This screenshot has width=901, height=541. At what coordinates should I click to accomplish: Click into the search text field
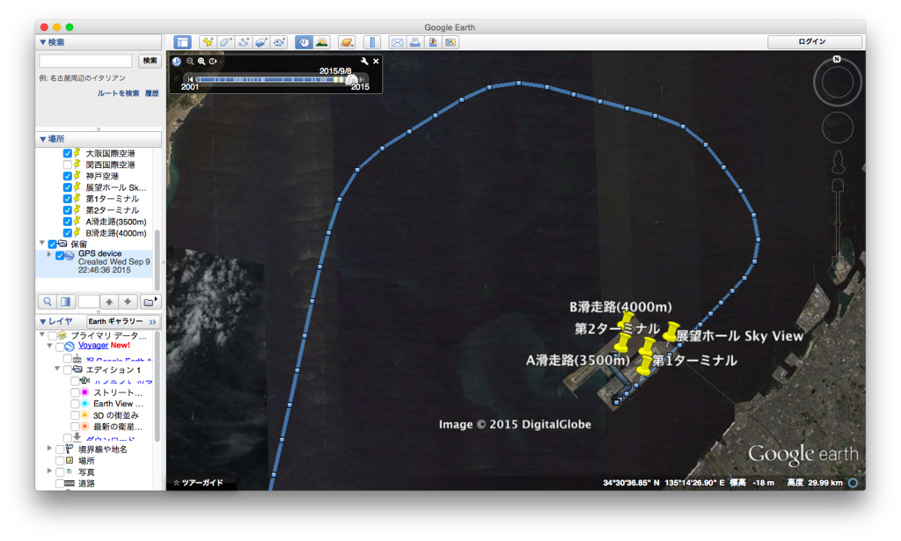coord(85,61)
